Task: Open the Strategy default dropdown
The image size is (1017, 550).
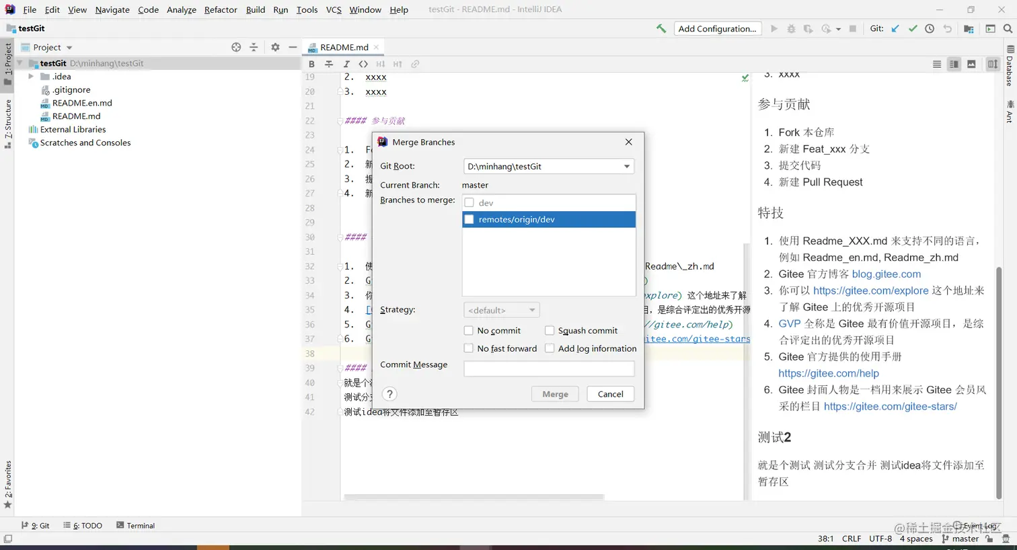Action: (x=501, y=310)
